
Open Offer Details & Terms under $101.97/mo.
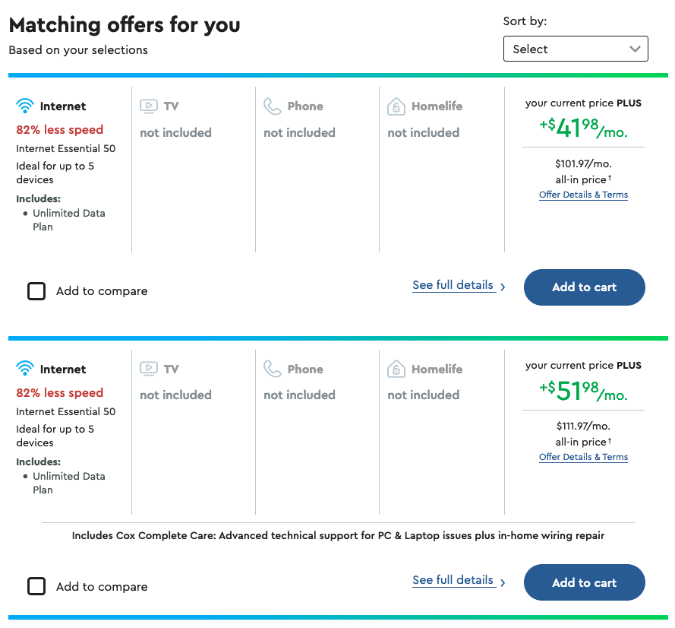click(x=583, y=195)
